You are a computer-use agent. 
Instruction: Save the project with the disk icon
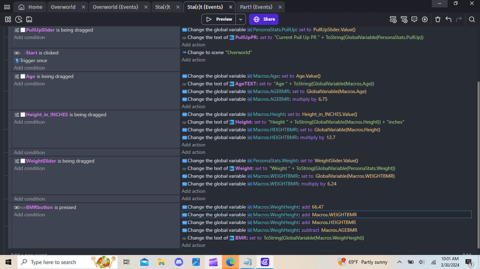tap(29, 19)
